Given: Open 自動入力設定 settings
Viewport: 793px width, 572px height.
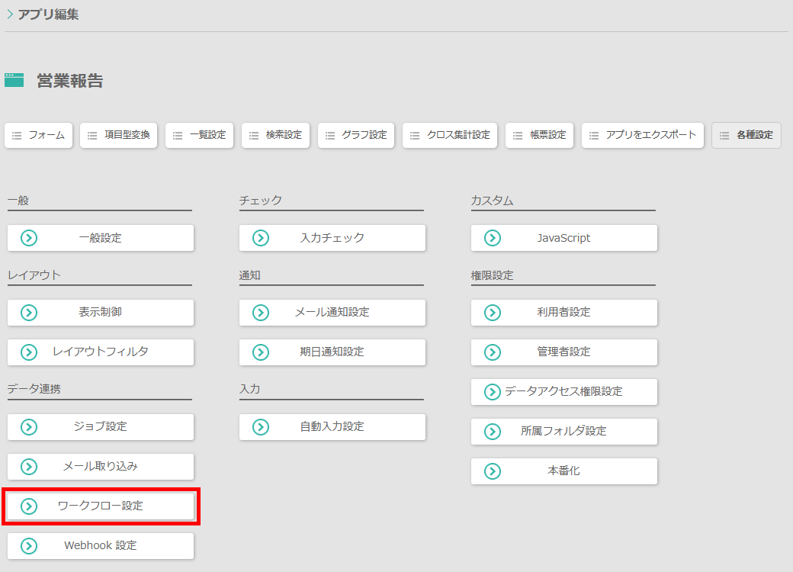Looking at the screenshot, I should coord(332,426).
